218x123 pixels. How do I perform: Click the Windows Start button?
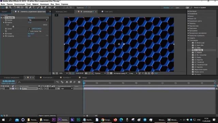3,120
